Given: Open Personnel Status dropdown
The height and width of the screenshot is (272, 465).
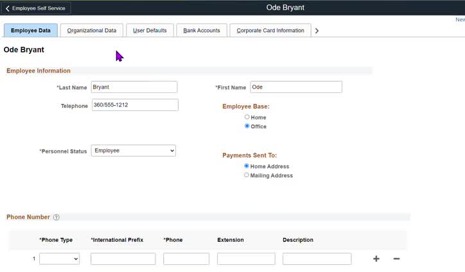Looking at the screenshot, I should click(134, 151).
